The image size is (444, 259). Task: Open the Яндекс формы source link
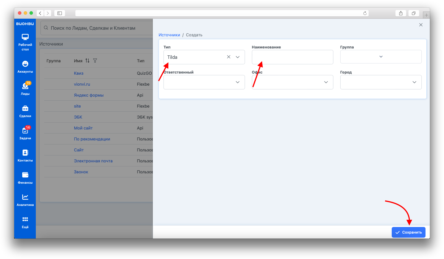pos(89,95)
